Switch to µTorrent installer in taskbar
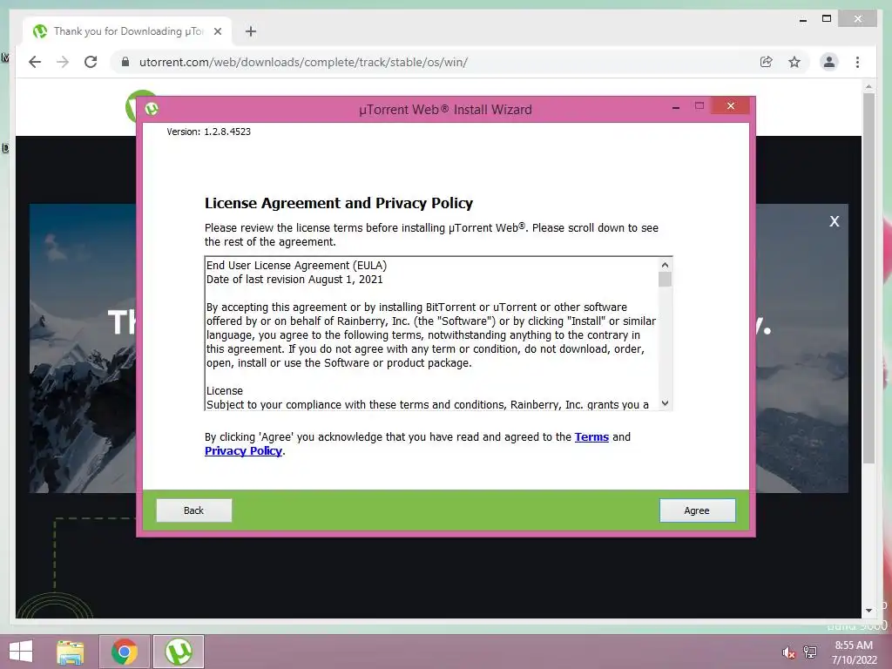The height and width of the screenshot is (669, 892). [x=178, y=652]
